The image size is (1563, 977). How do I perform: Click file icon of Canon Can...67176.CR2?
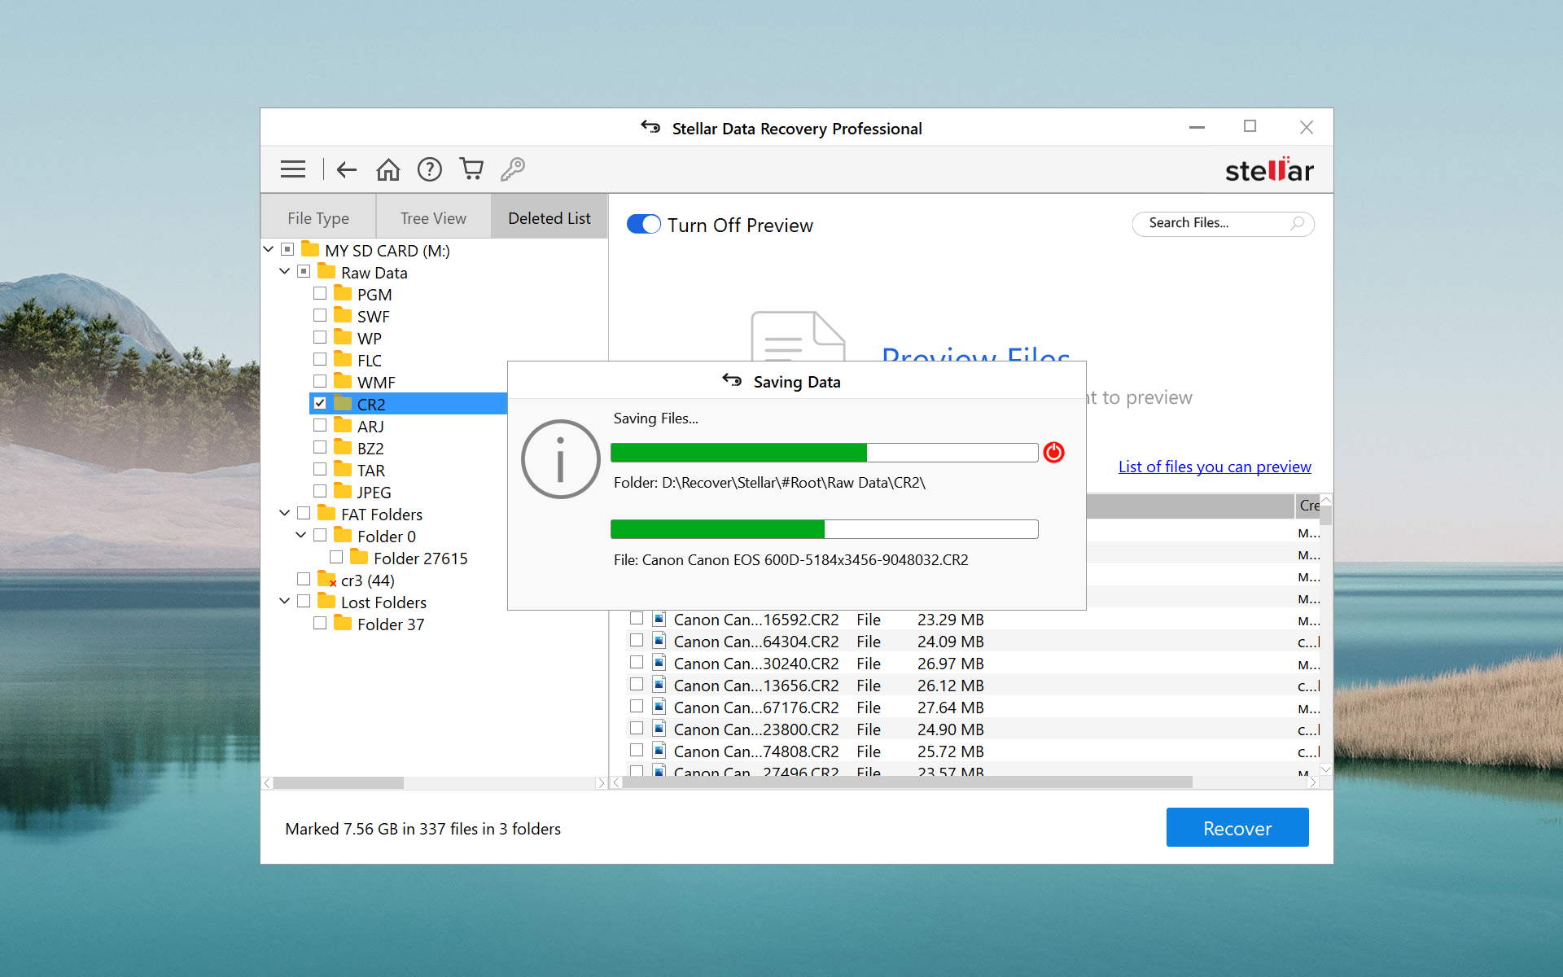click(659, 707)
